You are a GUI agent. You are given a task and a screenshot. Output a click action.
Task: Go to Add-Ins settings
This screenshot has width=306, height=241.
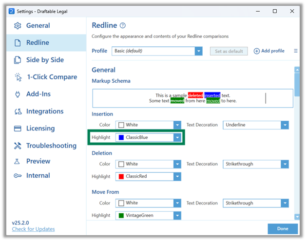46,94
